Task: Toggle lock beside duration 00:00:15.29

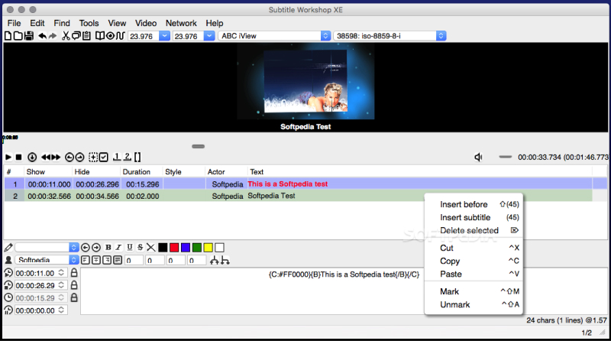Action: 74,297
